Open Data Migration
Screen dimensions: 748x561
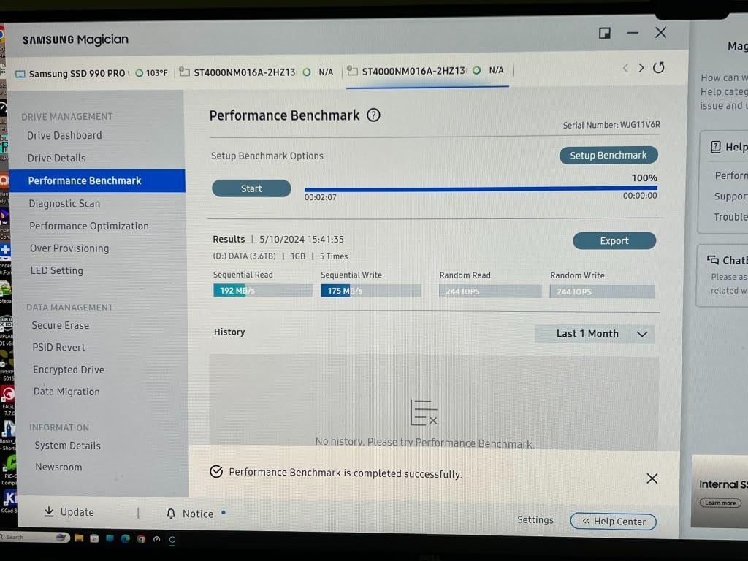click(66, 392)
